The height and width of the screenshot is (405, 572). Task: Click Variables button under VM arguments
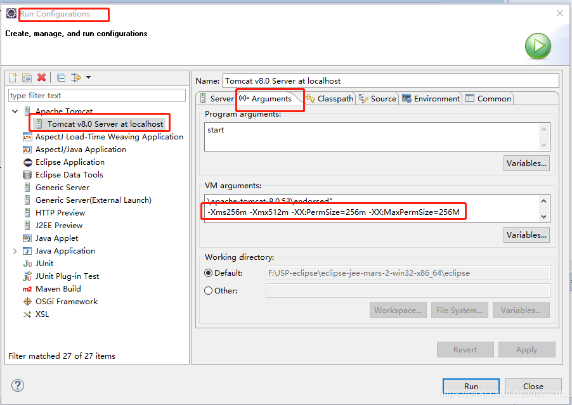[x=526, y=235]
